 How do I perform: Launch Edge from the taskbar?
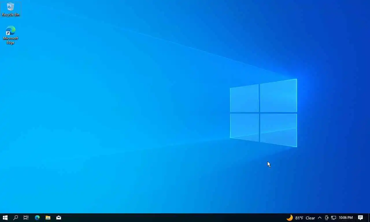[x=37, y=218]
